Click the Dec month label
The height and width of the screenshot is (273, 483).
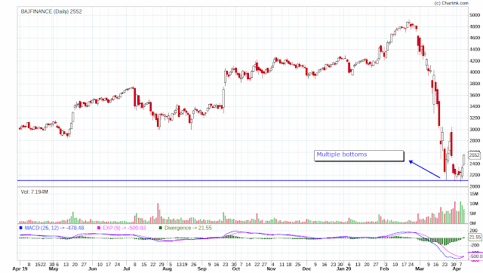tap(306, 269)
